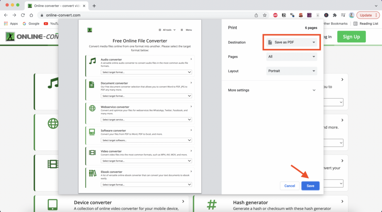The width and height of the screenshot is (382, 212).
Task: Open the Apps grid shortcut
Action: click(11, 24)
